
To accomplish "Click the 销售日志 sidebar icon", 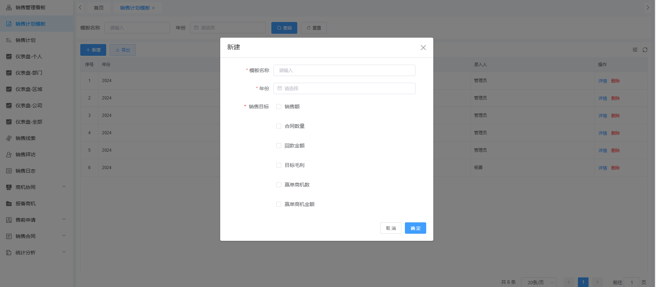I will (9, 171).
